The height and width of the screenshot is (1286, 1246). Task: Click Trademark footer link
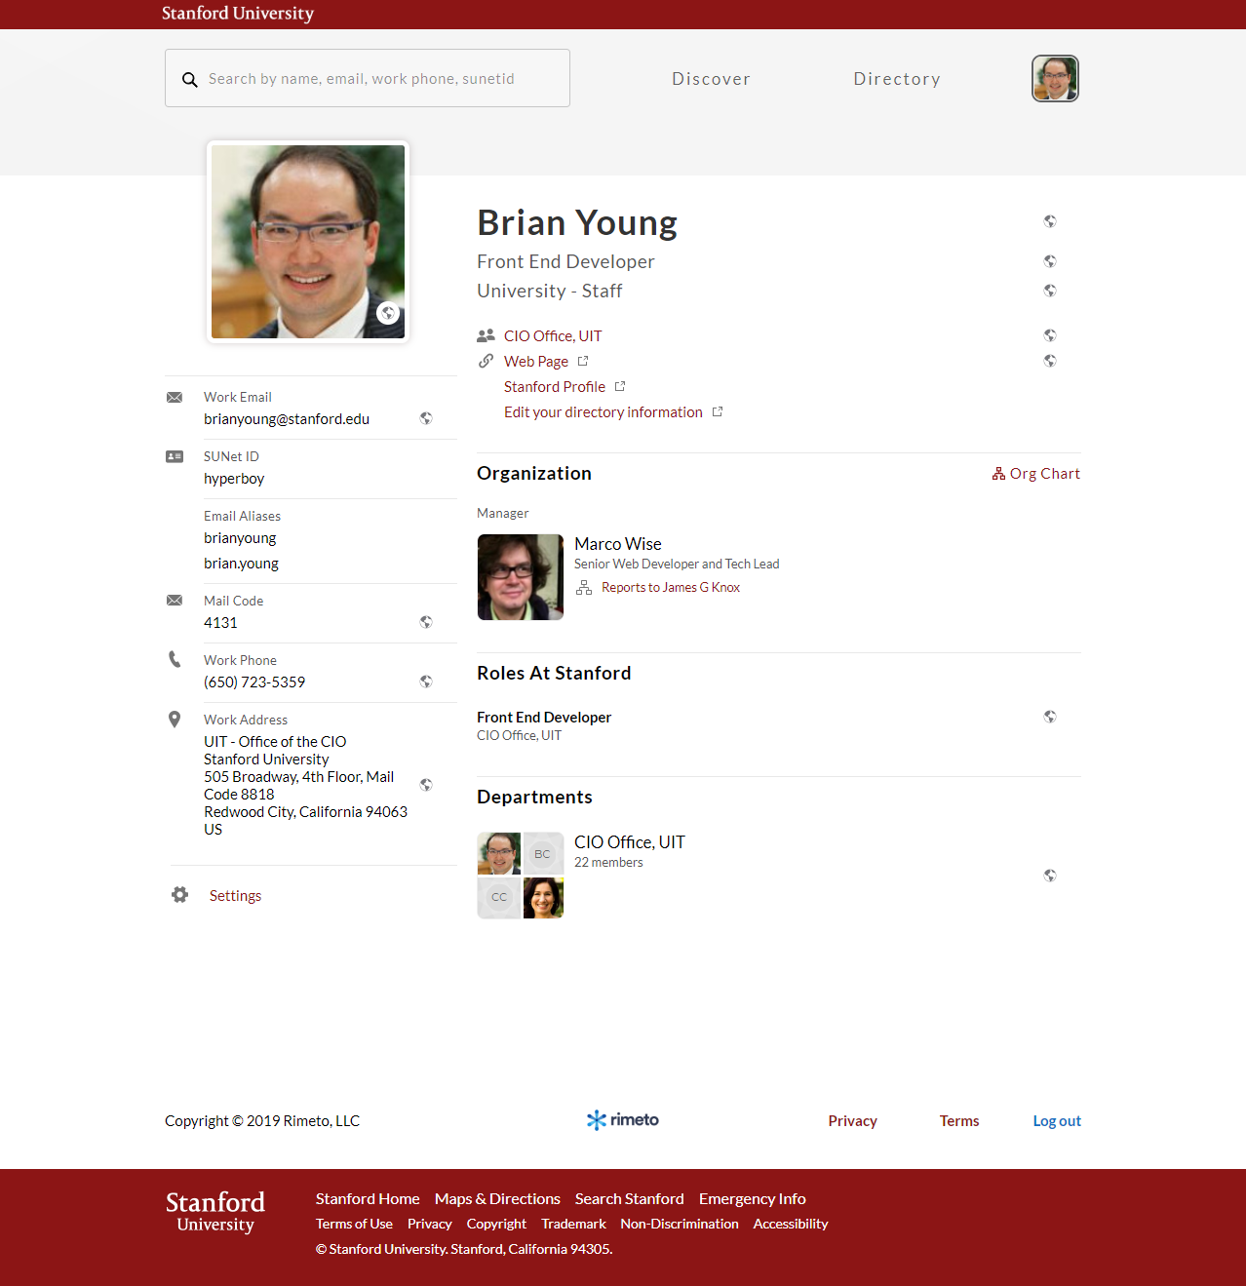click(573, 1224)
